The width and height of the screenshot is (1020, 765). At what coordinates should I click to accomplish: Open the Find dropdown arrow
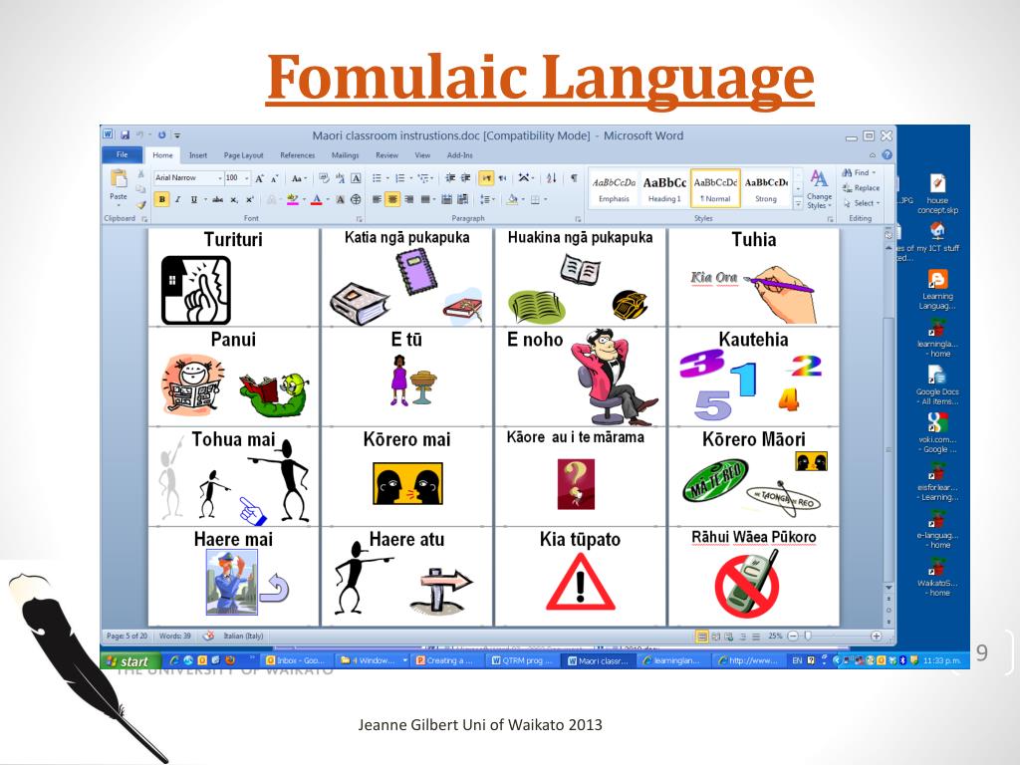click(x=874, y=172)
